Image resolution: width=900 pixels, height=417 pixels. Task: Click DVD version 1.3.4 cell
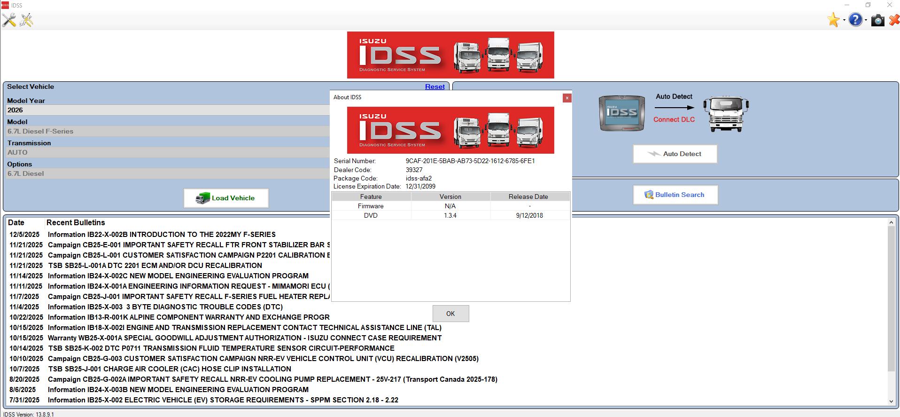click(450, 215)
